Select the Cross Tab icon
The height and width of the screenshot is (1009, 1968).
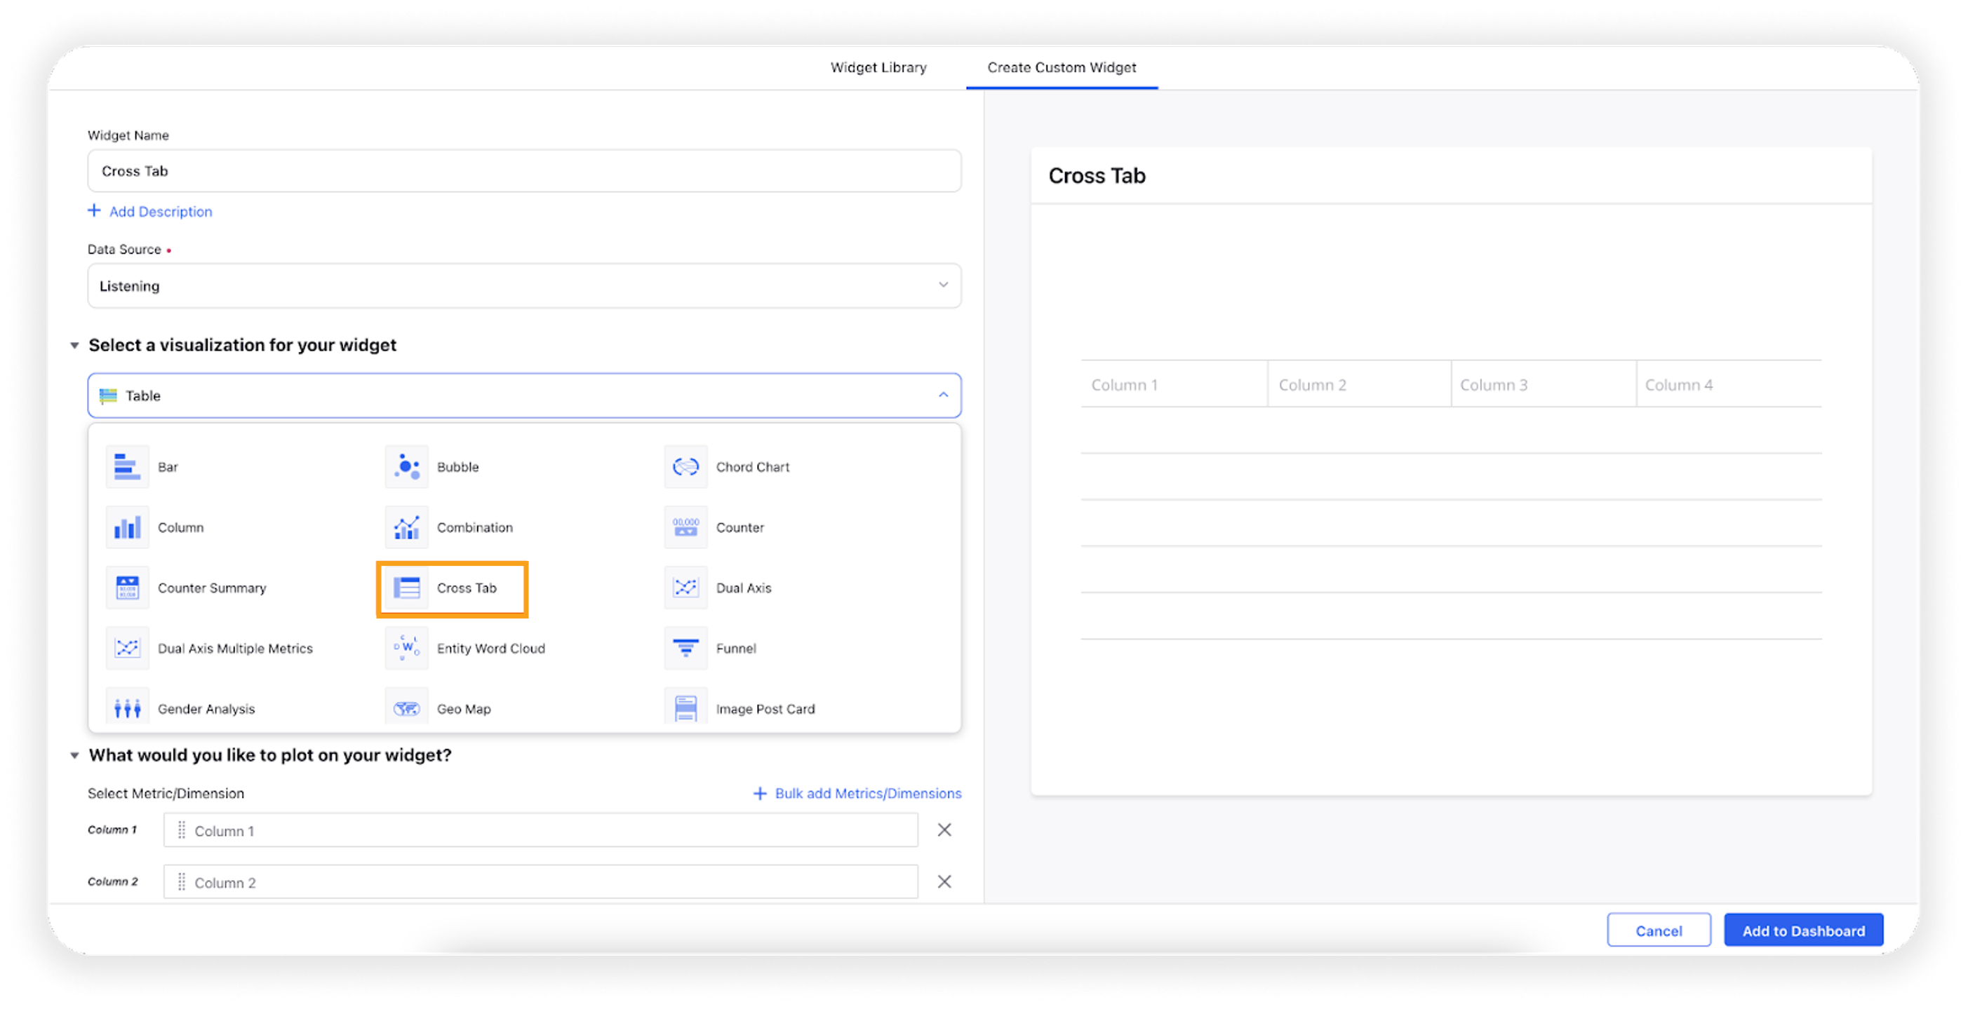(406, 588)
